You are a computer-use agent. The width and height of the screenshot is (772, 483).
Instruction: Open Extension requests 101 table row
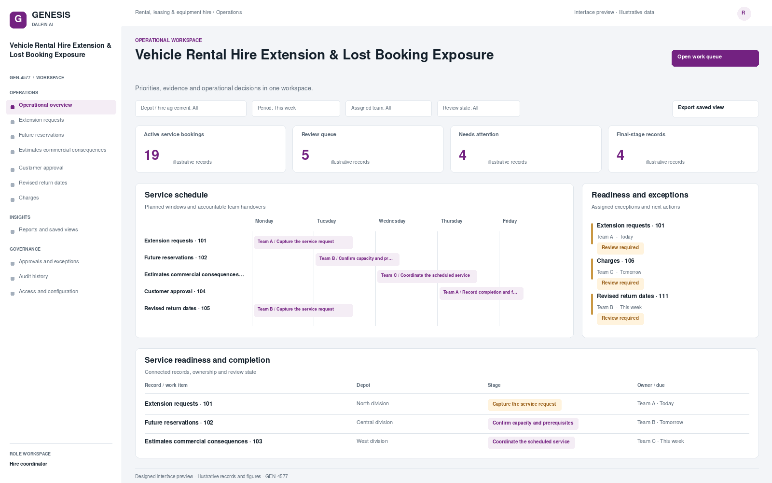coord(447,404)
